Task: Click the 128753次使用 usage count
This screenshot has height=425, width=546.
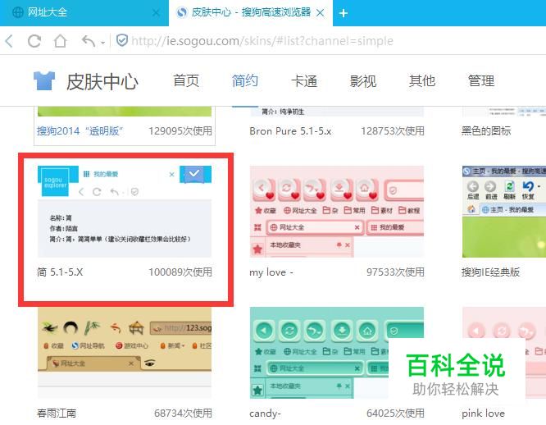Action: (393, 131)
